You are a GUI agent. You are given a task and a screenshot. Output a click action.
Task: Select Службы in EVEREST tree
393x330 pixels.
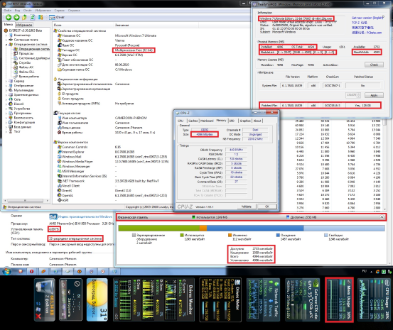(25, 62)
